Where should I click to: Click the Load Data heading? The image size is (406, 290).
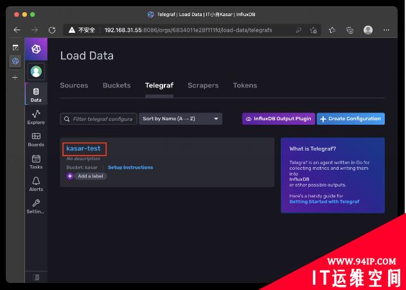pyautogui.click(x=87, y=56)
